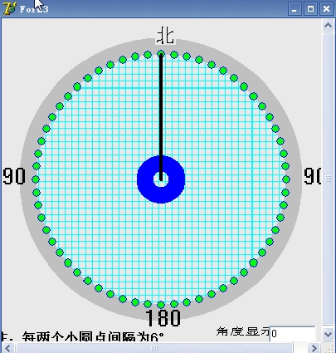Click the 角度显示 label text
This screenshot has height=353, width=336.
[x=243, y=331]
